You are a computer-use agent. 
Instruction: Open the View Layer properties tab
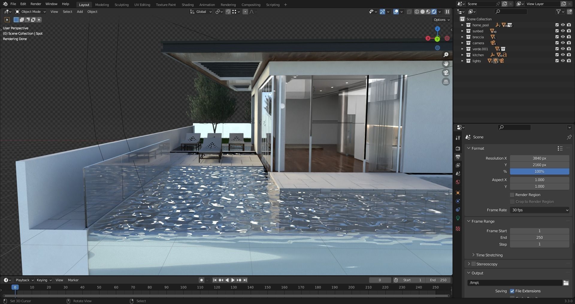point(458,165)
